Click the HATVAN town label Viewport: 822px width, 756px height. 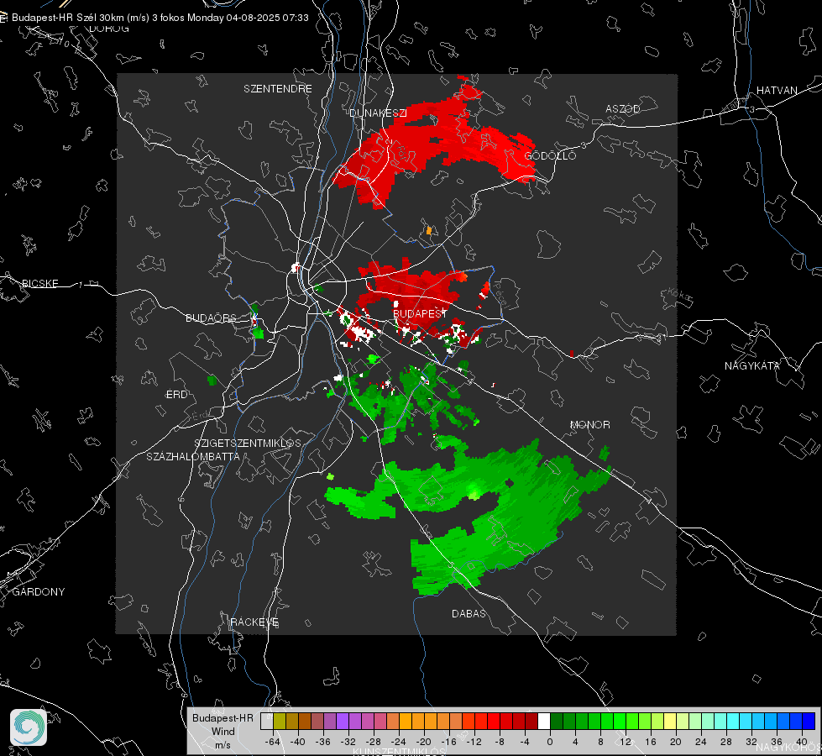pyautogui.click(x=777, y=91)
